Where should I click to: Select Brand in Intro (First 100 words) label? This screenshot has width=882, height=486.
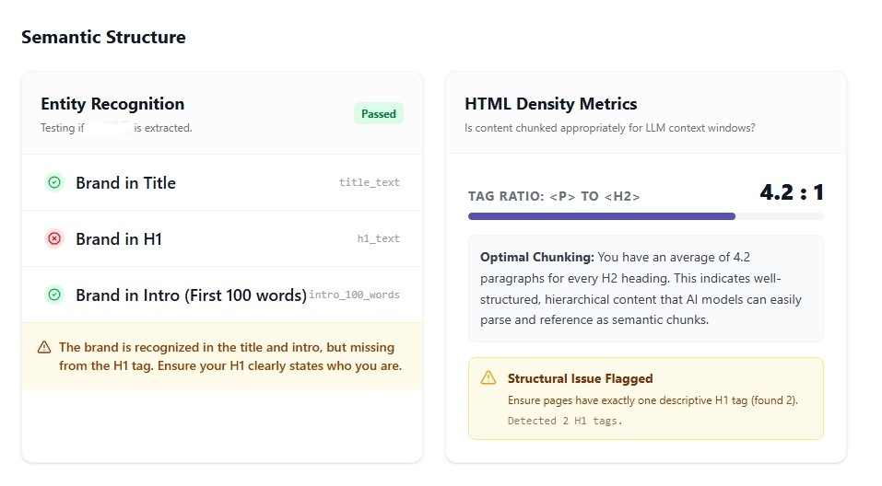(192, 295)
